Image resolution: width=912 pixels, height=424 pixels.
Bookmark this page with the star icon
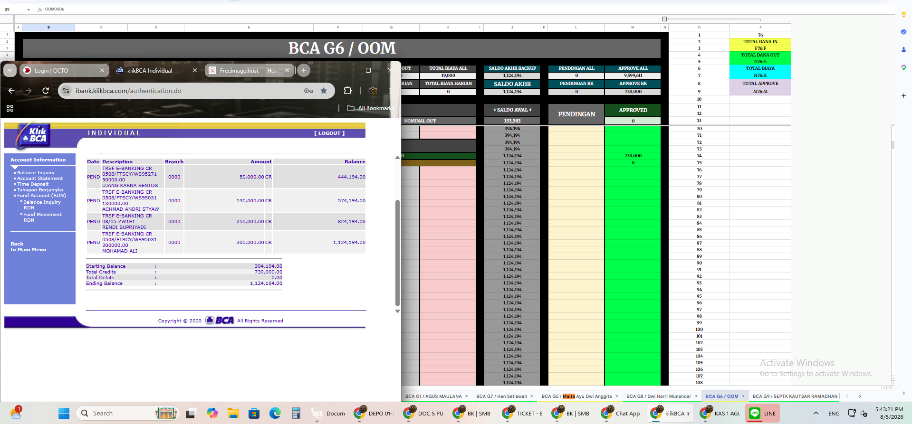(x=324, y=91)
